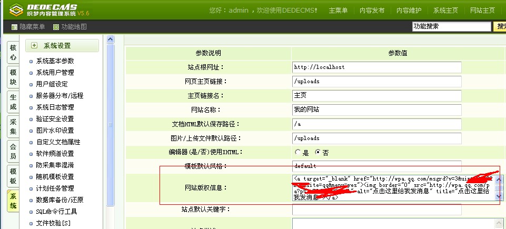This screenshot has width=506, height=229.
Task: Open 用户组设定
Action: pyautogui.click(x=52, y=84)
